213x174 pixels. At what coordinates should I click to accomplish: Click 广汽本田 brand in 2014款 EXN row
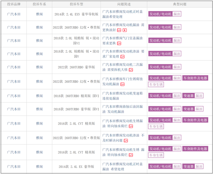[14, 14]
